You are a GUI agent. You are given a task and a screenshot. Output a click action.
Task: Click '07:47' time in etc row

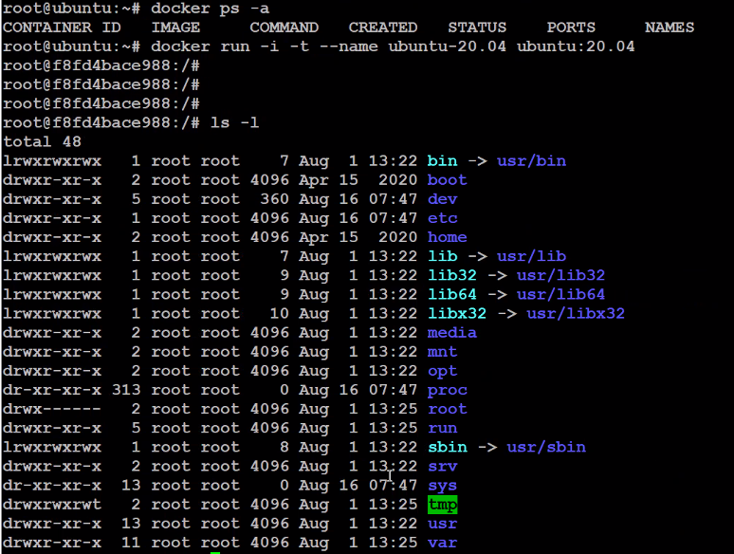(x=393, y=218)
